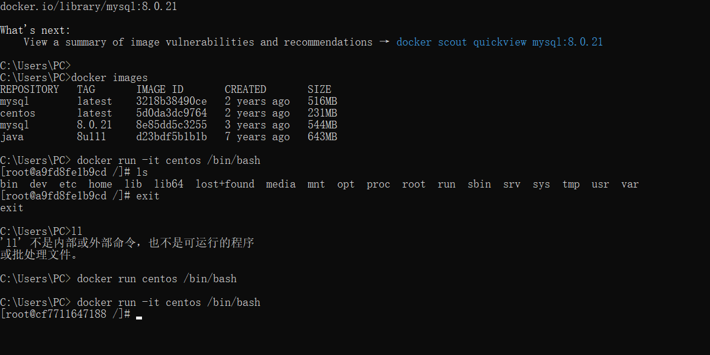
Task: Click the prompt "[root@a9fd8fe1b9cd /]# ls"
Action: click(x=74, y=172)
